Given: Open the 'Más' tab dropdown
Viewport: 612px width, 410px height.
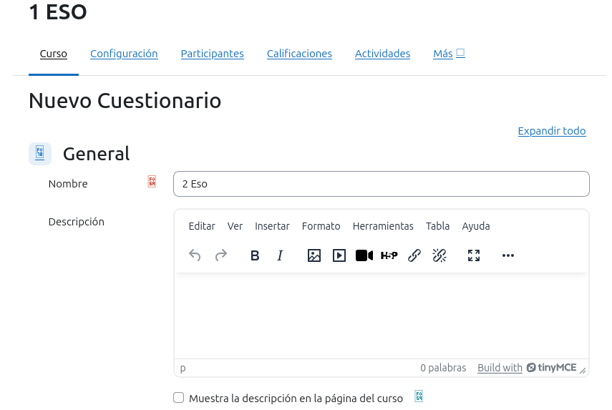Looking at the screenshot, I should click(449, 54).
